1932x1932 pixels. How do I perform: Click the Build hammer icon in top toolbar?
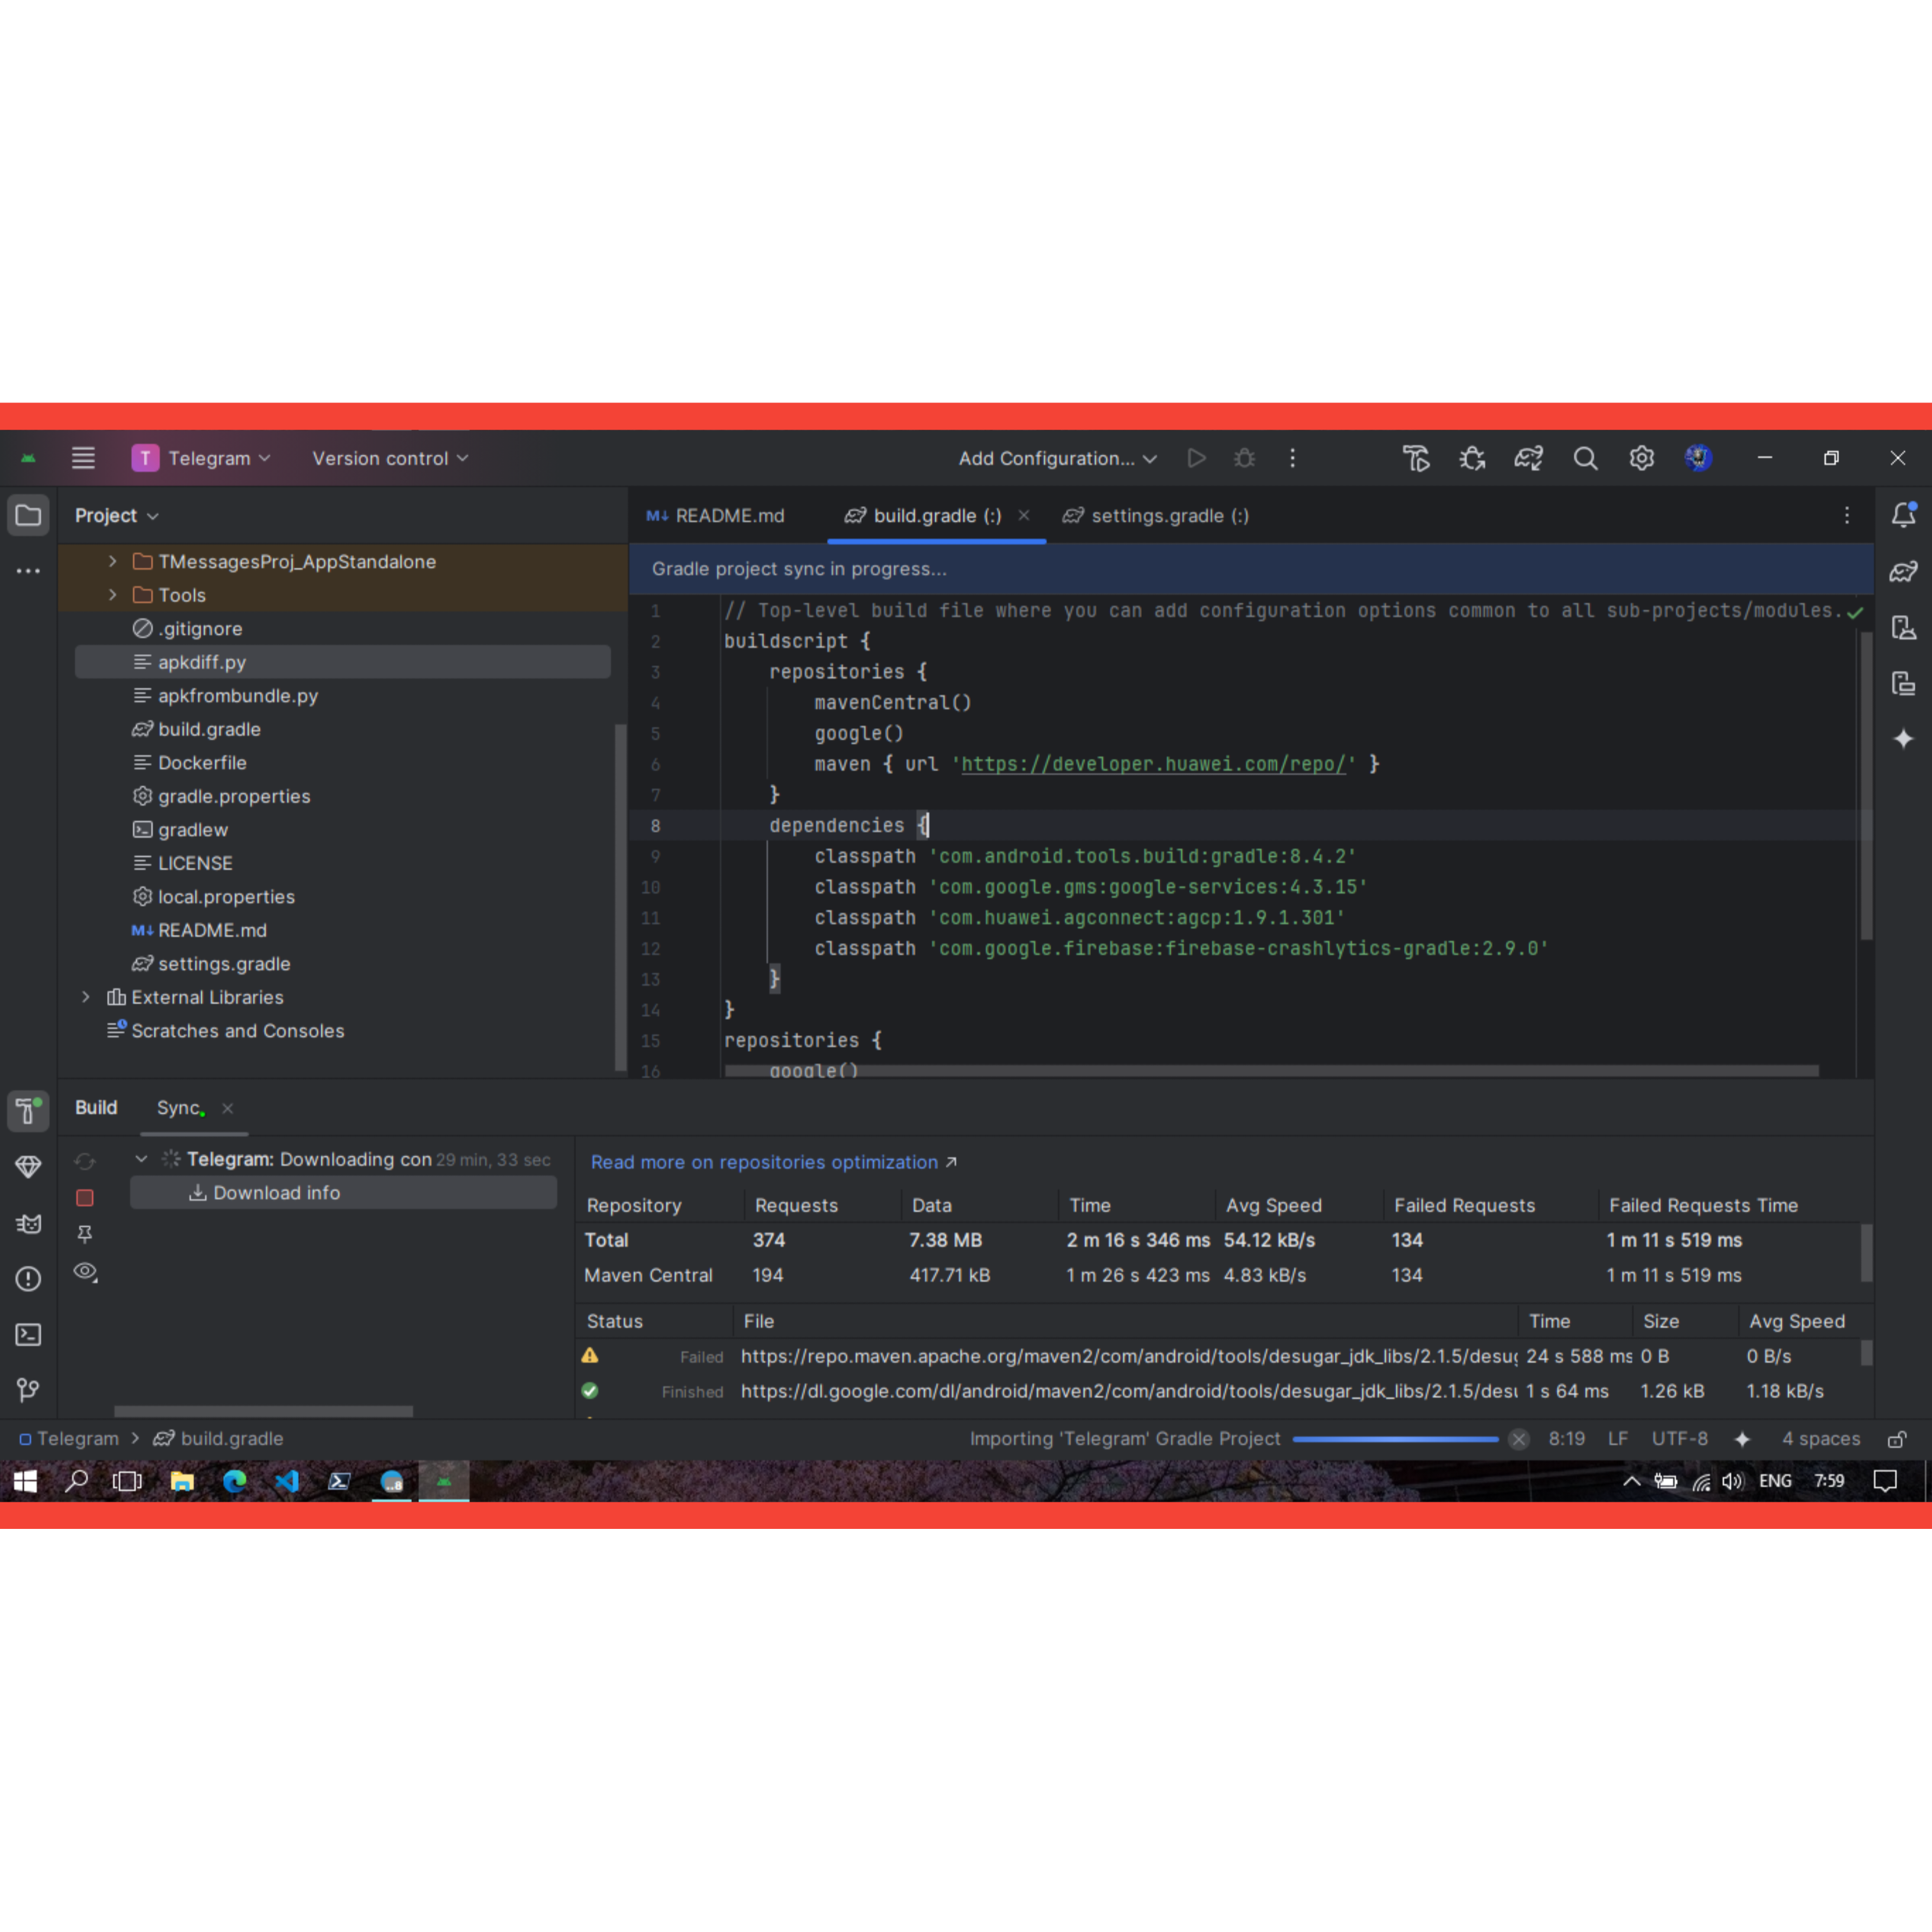tap(1416, 458)
